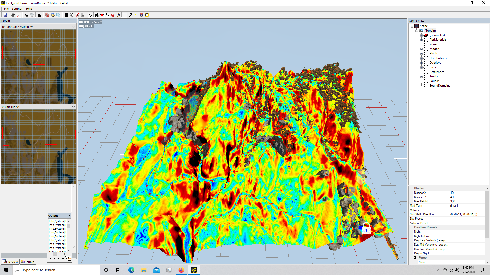
Task: Toggle the S-curve toolbar icon
Action: coord(107,15)
